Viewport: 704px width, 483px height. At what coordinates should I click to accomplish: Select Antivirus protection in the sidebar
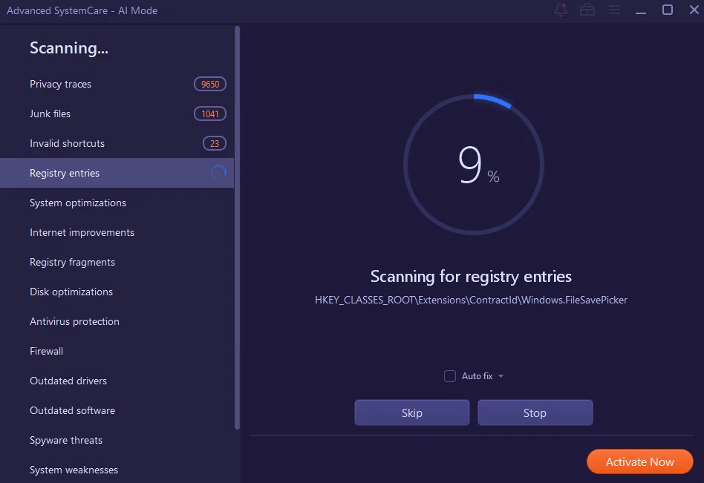[x=74, y=321]
